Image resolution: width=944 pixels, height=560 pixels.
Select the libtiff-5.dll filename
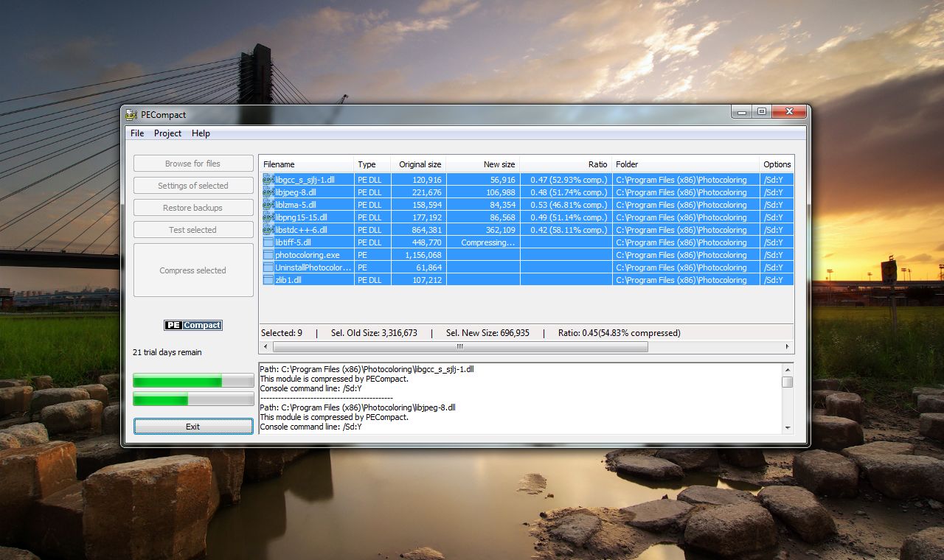tap(293, 242)
